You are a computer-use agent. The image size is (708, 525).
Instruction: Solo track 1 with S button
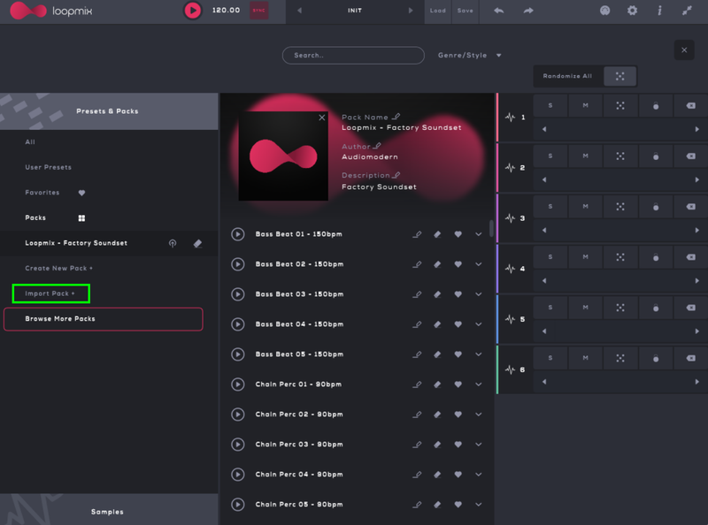(550, 105)
